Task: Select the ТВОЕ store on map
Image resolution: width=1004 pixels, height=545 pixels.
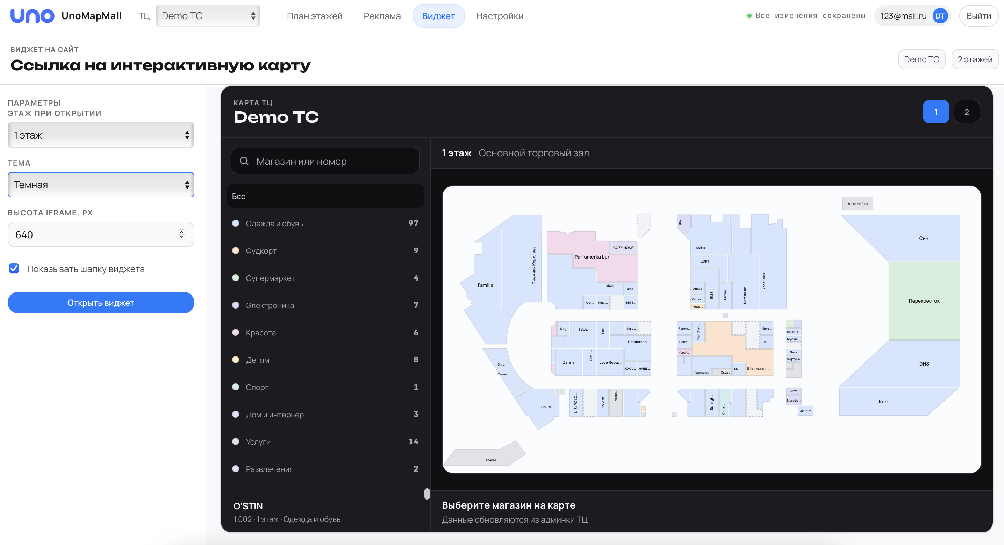Action: [582, 329]
